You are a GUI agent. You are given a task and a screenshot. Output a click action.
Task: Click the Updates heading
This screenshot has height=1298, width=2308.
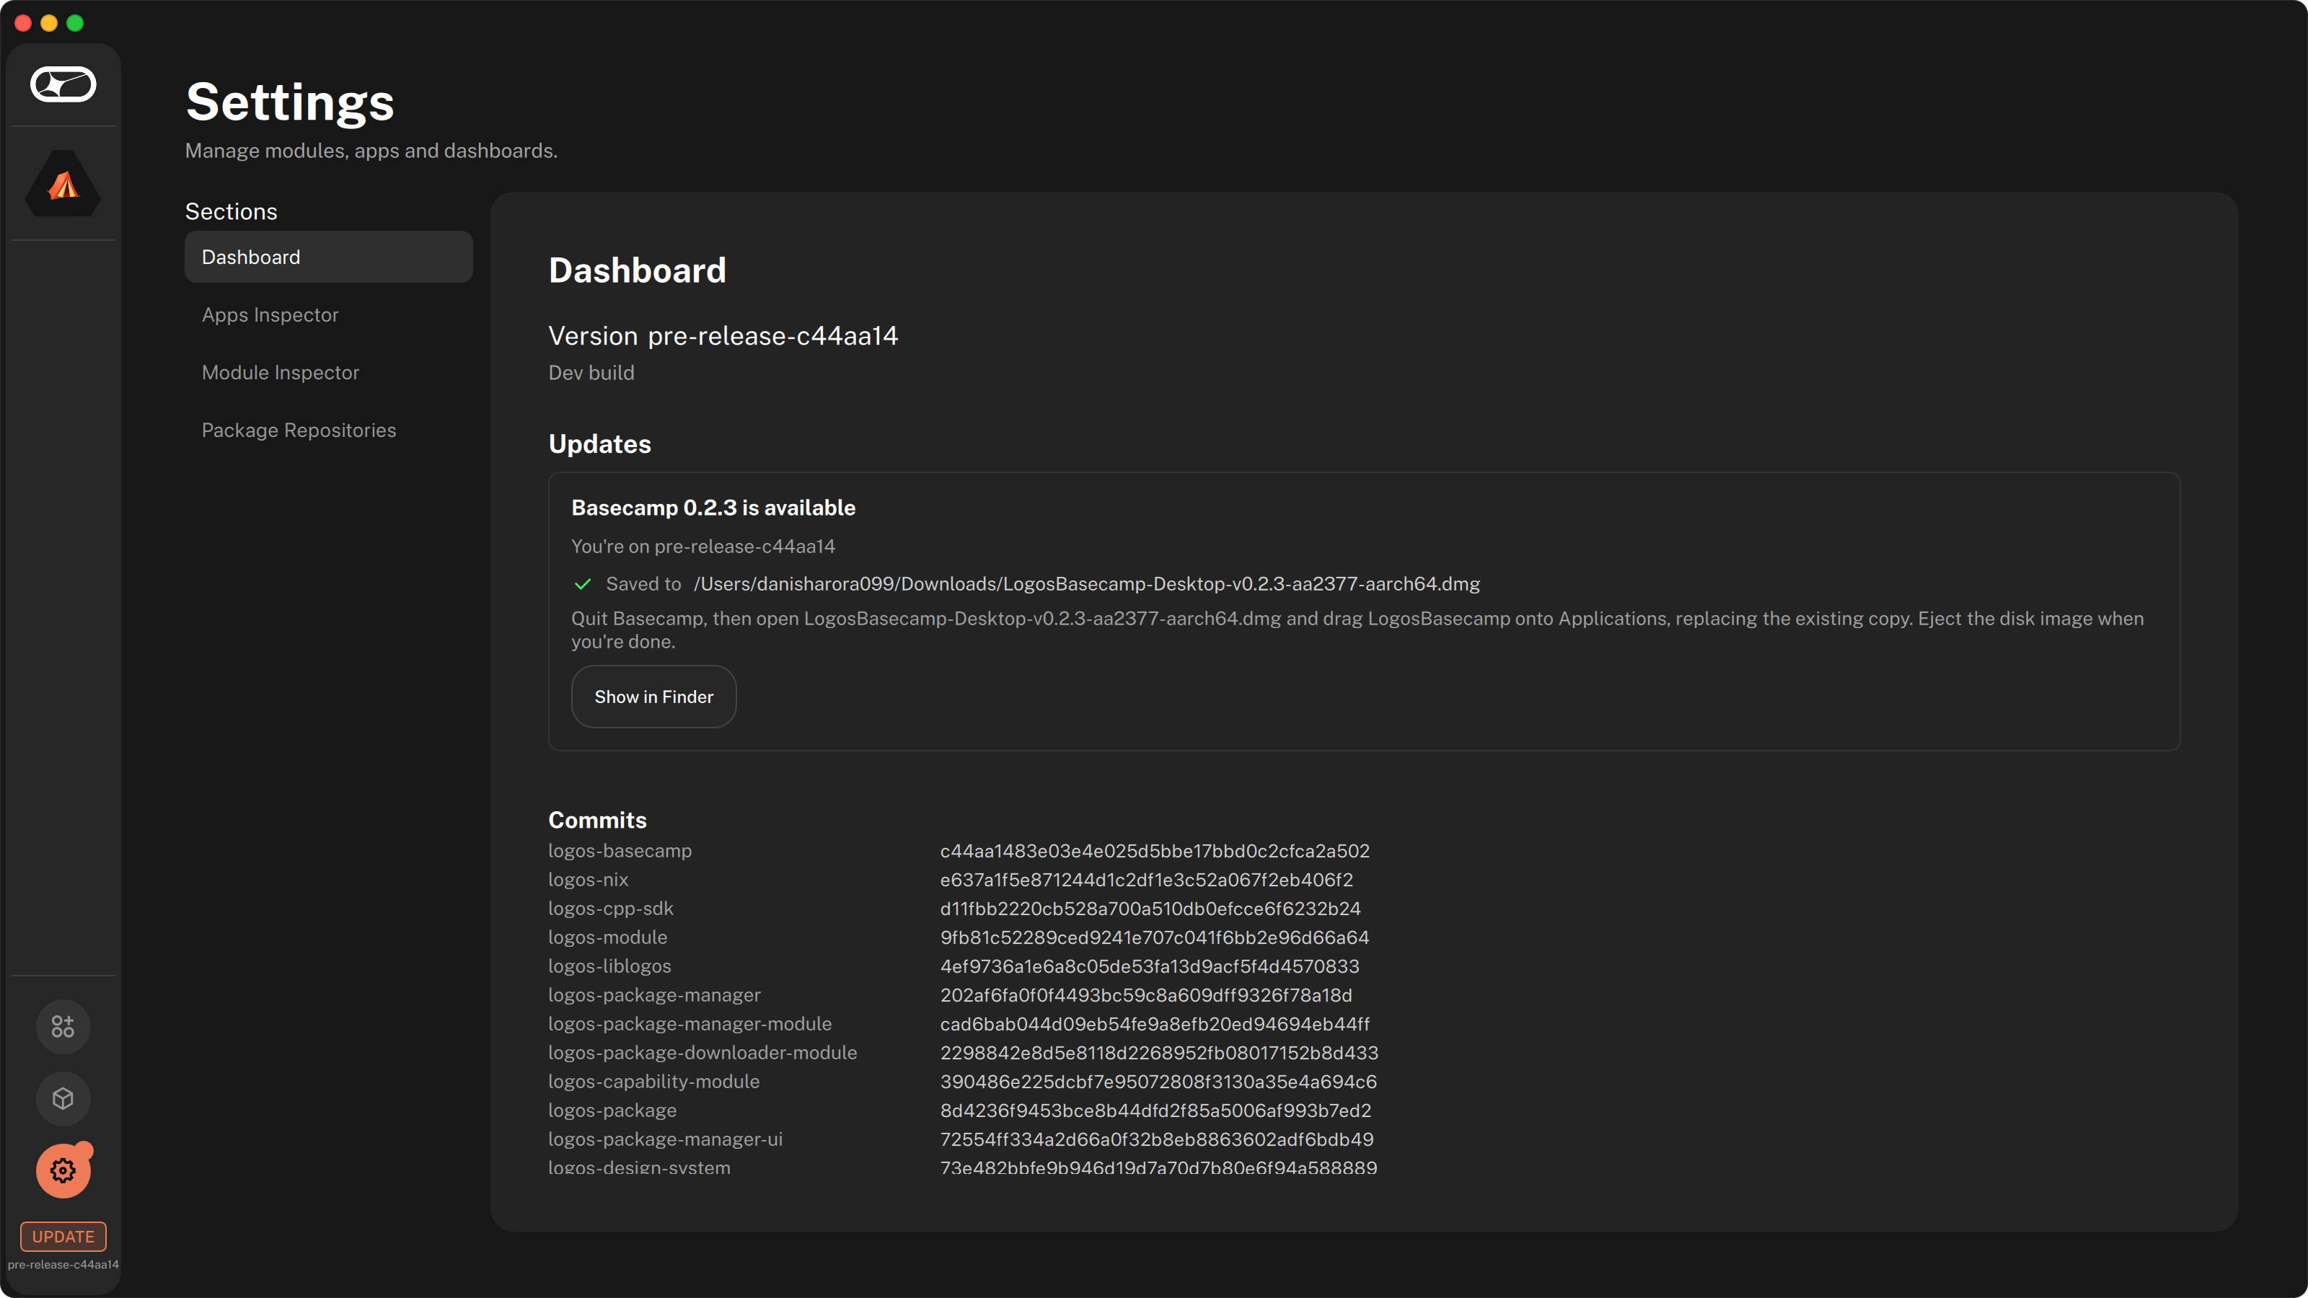[x=599, y=444]
